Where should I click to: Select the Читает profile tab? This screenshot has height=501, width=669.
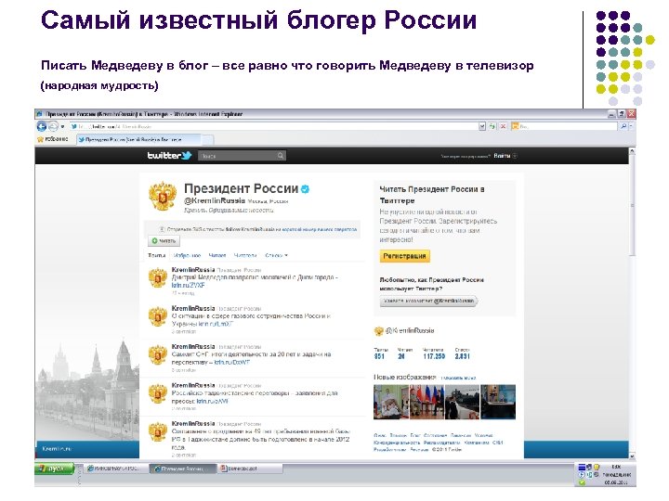217,256
